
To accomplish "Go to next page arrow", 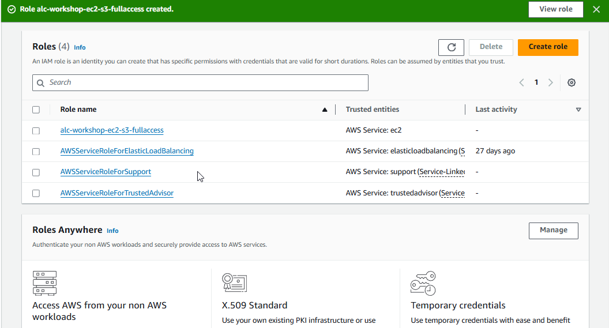I will click(551, 82).
